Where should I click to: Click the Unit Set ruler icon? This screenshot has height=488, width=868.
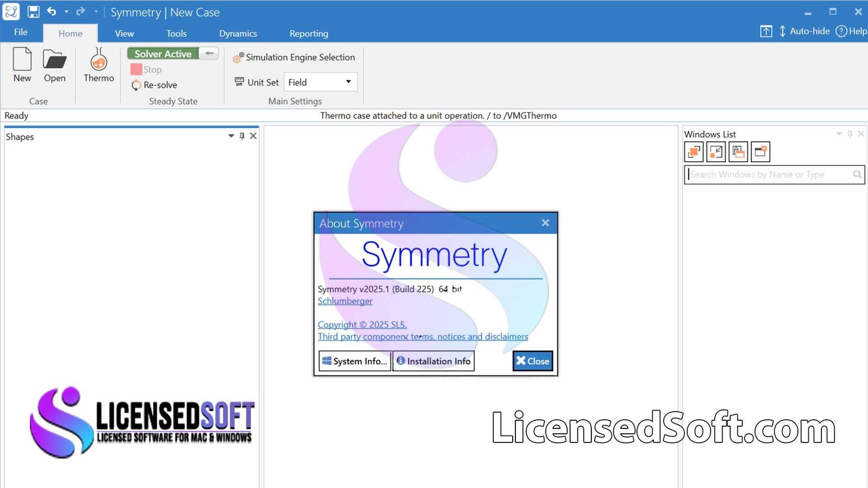coord(239,82)
